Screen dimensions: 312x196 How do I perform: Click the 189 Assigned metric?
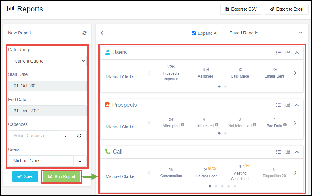pos(205,73)
